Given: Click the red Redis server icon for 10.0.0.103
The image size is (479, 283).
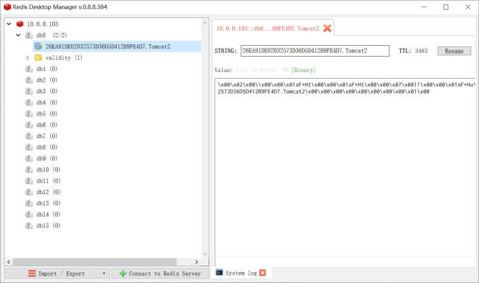Looking at the screenshot, I should (x=20, y=24).
